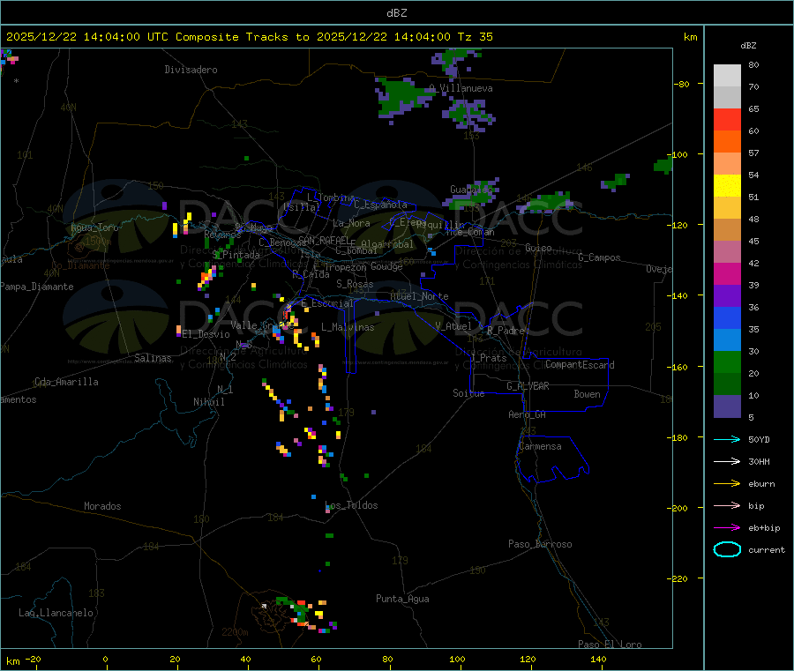This screenshot has height=671, width=794.
Task: Click the 'Carmensa' map label
Action: tap(540, 446)
